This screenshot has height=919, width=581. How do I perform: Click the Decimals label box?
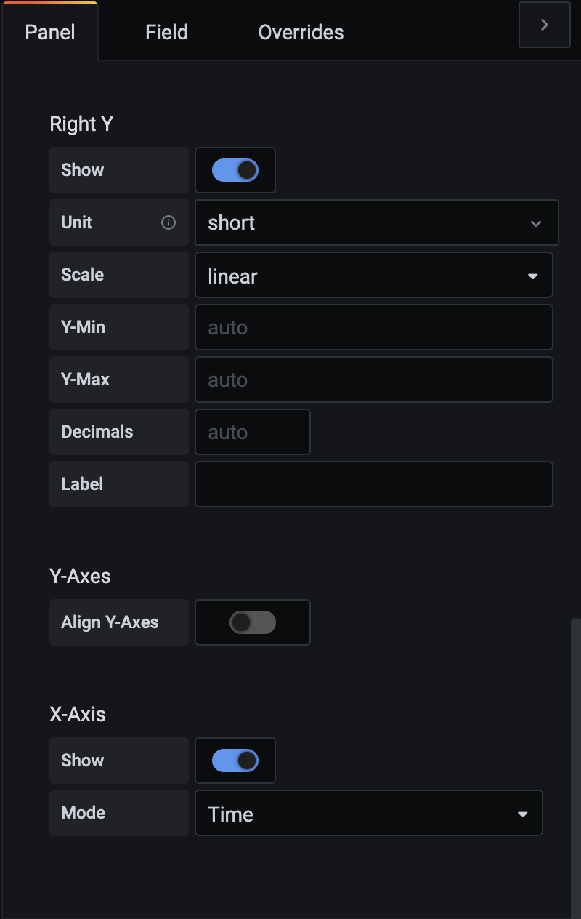[x=118, y=431]
